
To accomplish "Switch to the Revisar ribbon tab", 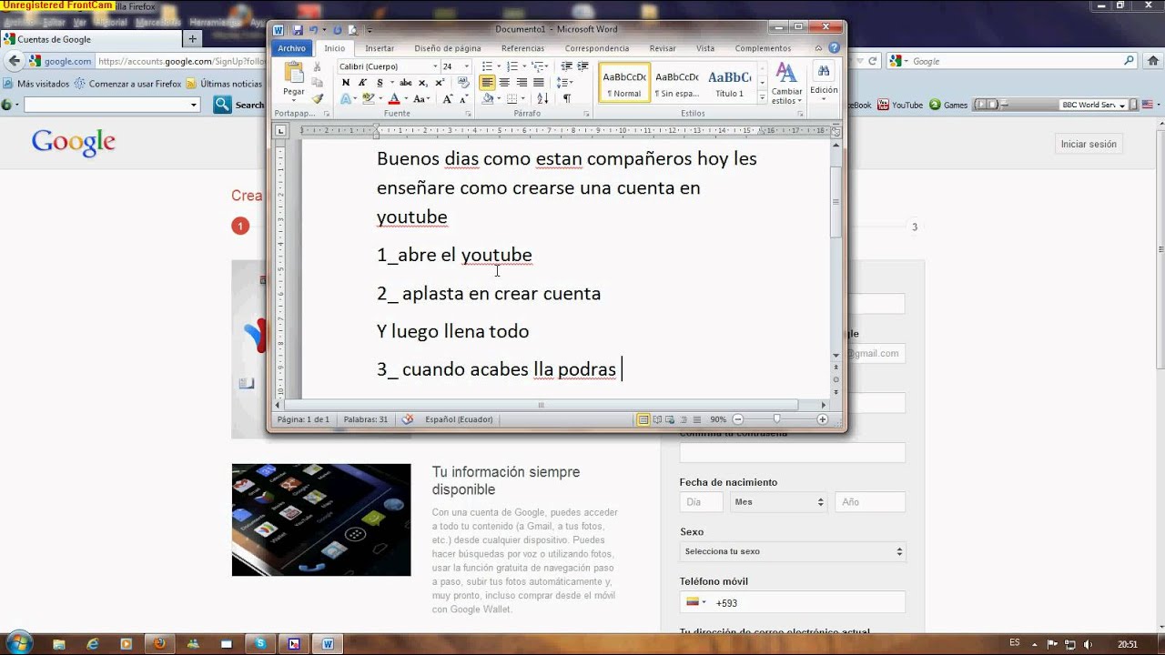I will [x=663, y=48].
